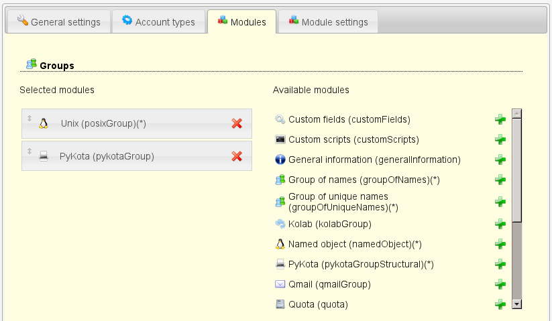Remove PyKota pykotaGroup from selected modules

(x=237, y=156)
